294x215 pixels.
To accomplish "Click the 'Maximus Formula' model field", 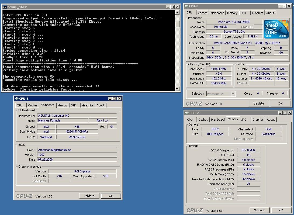I will point(63,120).
